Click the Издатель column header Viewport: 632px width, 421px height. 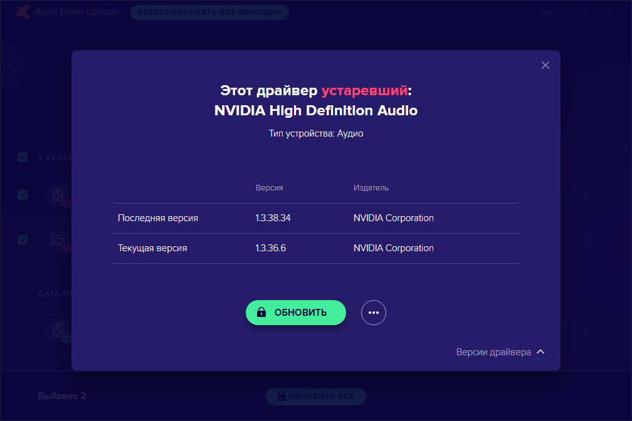click(371, 188)
